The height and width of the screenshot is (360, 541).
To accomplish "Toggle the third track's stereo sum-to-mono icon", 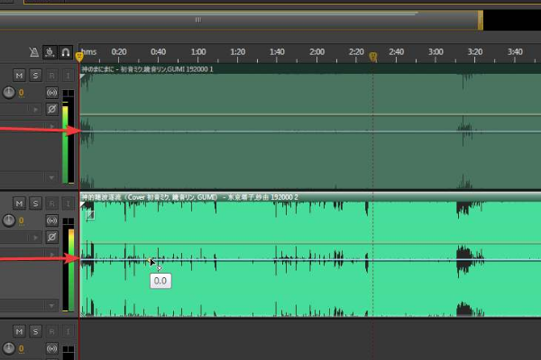I will 51,348.
